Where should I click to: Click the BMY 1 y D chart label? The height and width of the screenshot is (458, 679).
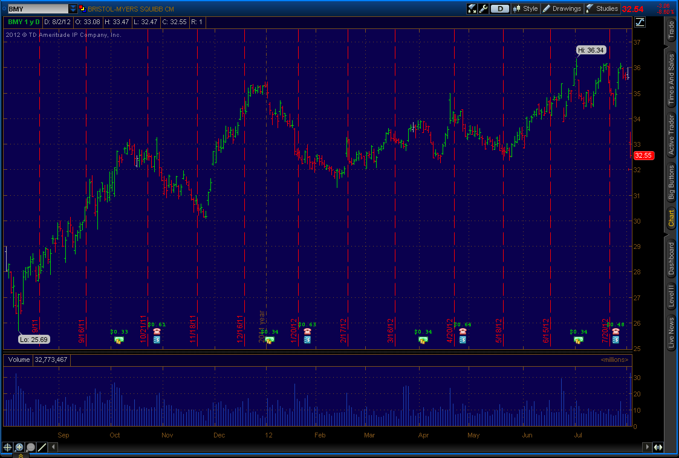(x=24, y=22)
